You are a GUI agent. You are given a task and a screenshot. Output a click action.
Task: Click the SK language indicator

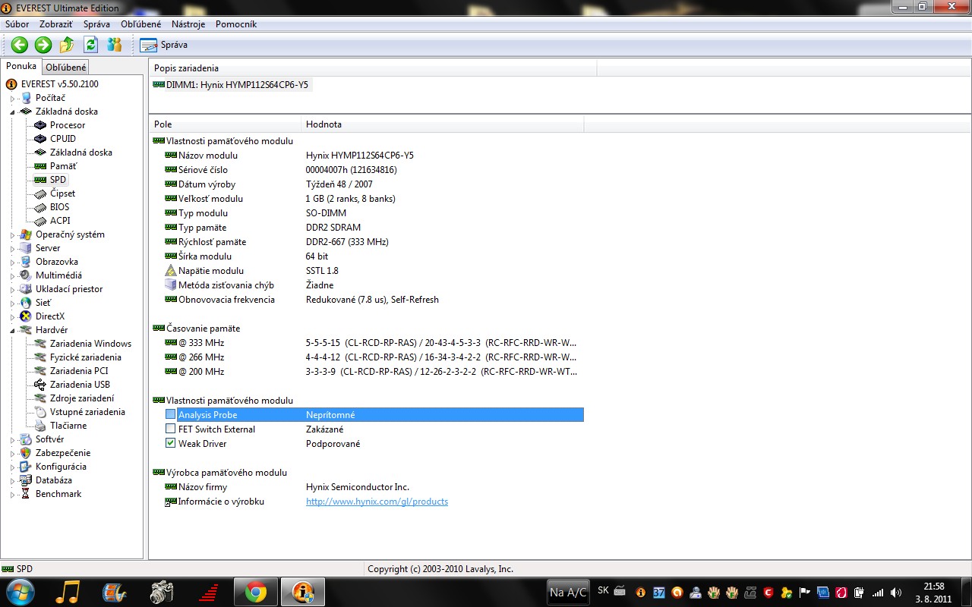603,590
